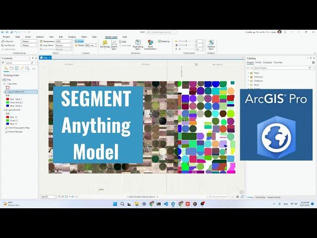Open the Transparency percentage dropdown

pyautogui.click(x=70, y=41)
